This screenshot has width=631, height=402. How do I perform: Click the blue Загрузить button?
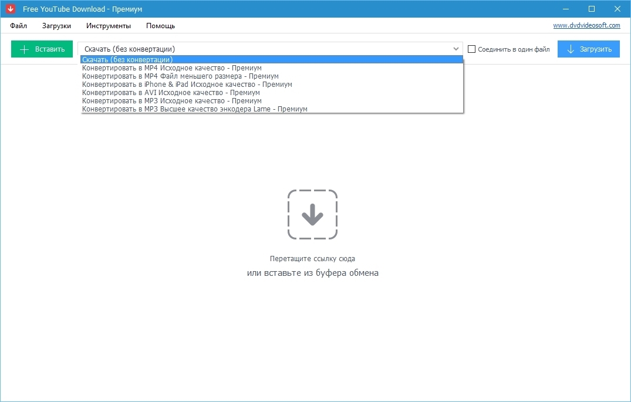tap(588, 49)
